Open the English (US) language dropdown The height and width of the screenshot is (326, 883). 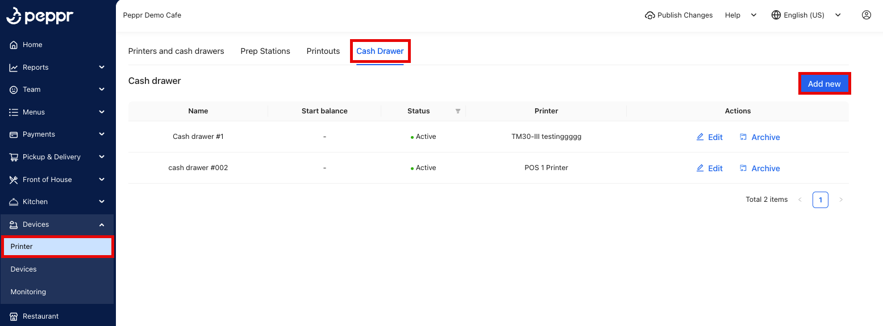tap(806, 15)
